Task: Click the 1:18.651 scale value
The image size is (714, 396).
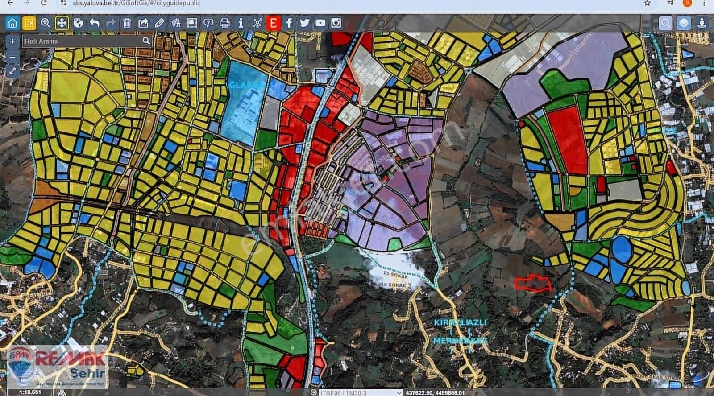Action: coord(30,392)
